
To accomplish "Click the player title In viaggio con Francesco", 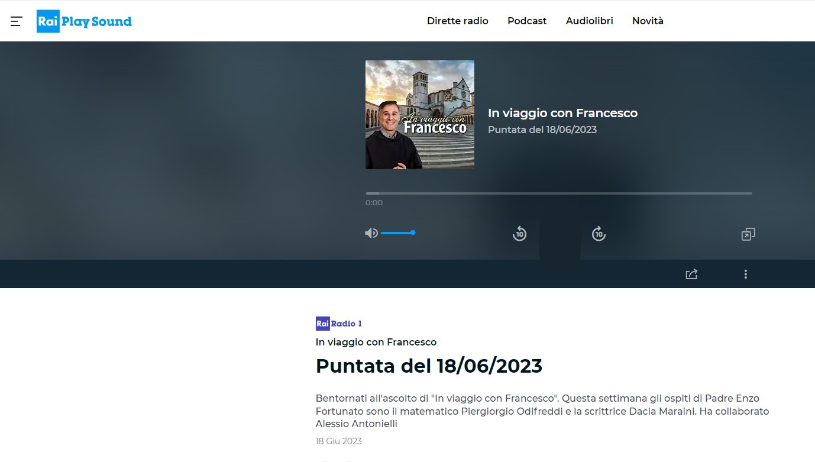I will click(562, 113).
